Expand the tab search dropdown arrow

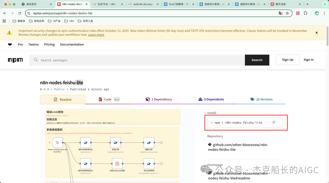point(325,4)
